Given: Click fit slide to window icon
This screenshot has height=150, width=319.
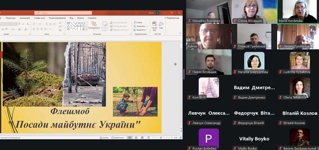Looking at the screenshot, I should tap(180, 138).
